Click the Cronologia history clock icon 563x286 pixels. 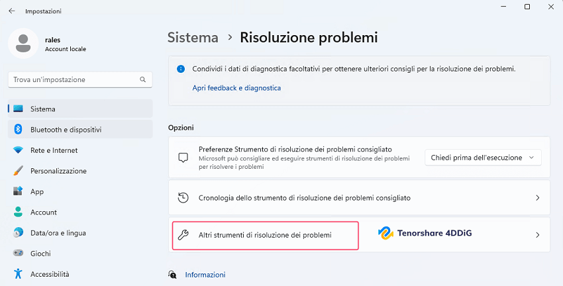[183, 197]
